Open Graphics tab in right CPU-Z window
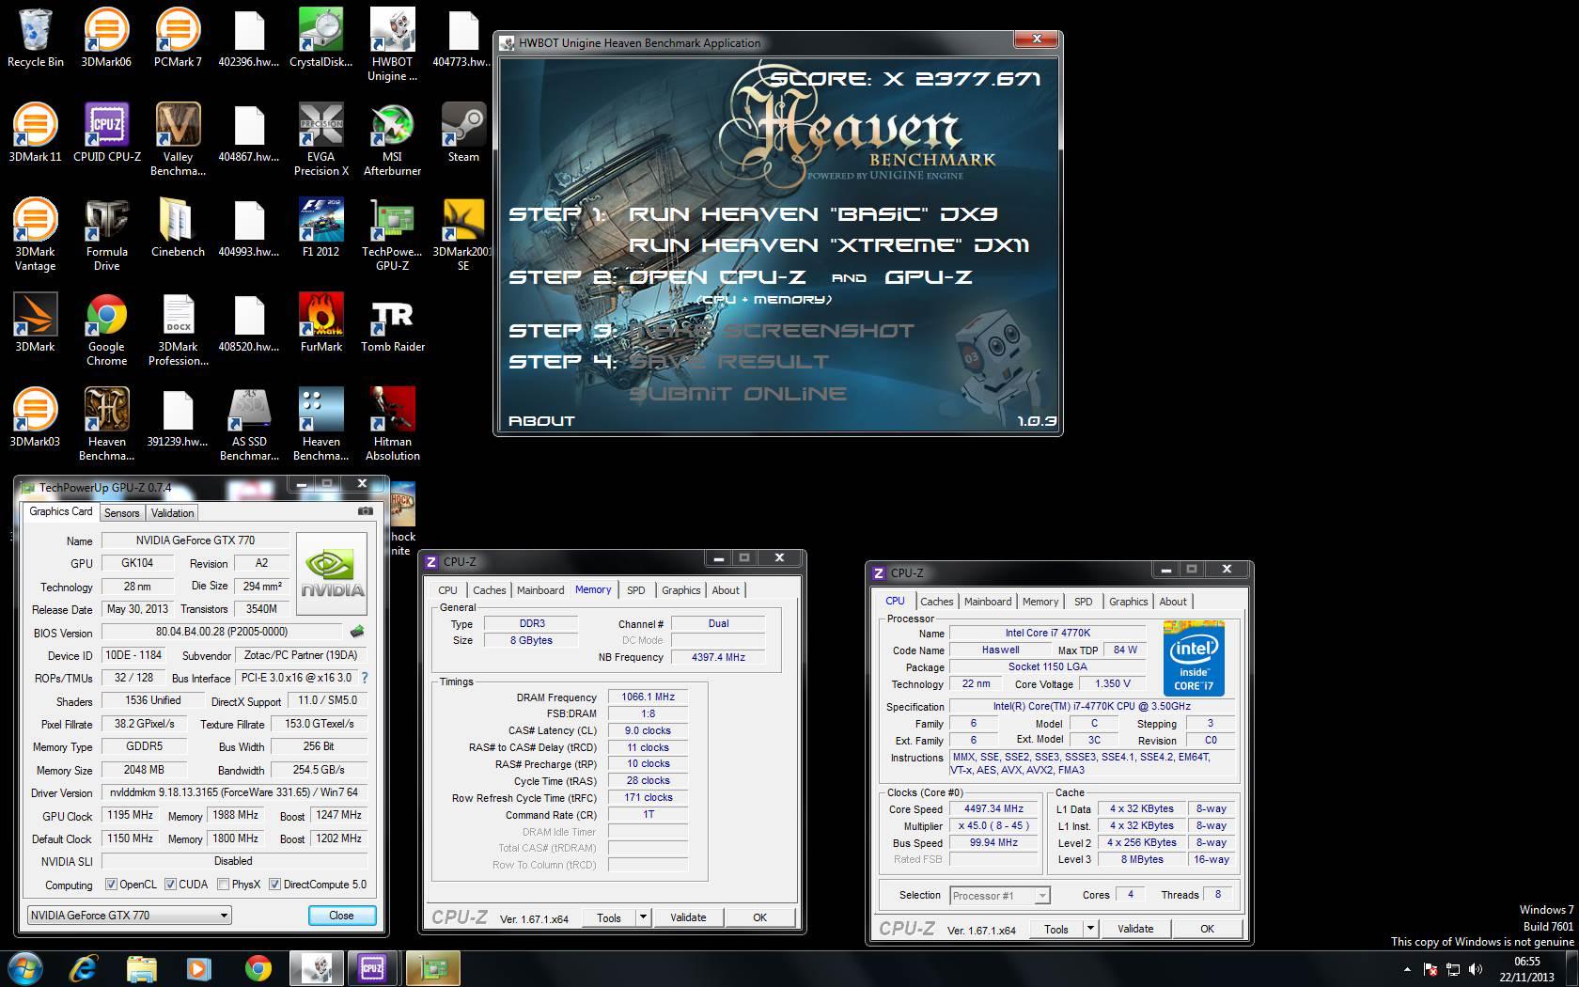The image size is (1579, 987). pyautogui.click(x=1128, y=602)
